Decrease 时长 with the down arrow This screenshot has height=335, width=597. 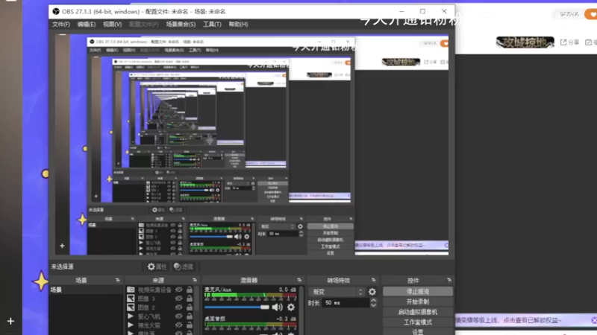(x=374, y=305)
